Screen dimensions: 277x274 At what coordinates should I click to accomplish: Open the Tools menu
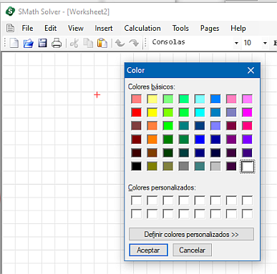click(x=180, y=28)
